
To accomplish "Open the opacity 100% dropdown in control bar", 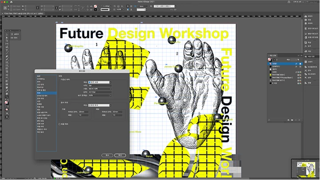I will (123, 10).
